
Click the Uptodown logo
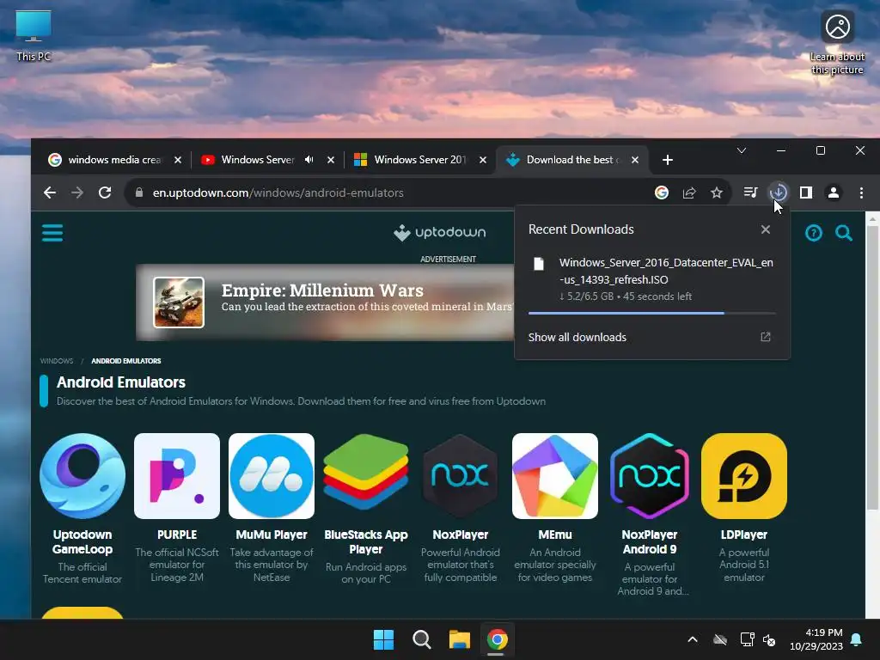439,232
